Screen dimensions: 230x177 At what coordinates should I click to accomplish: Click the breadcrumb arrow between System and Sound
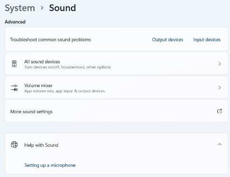[x=42, y=8]
